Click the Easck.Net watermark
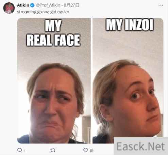Image resolution: width=168 pixels, height=155 pixels. coord(140,146)
